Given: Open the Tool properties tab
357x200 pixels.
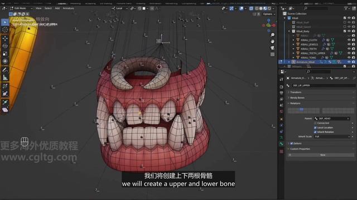Looking at the screenshot, I should 282,79.
